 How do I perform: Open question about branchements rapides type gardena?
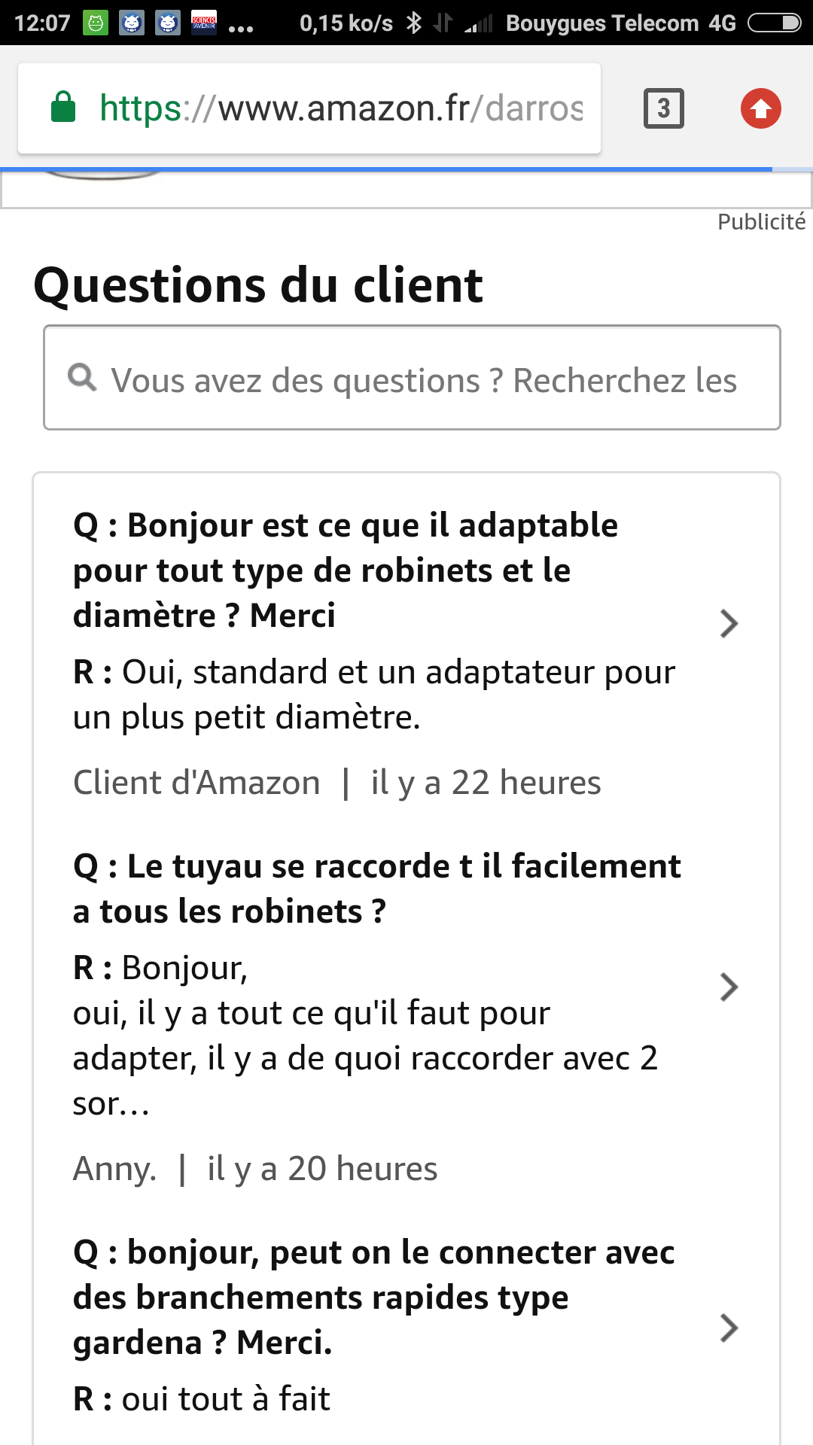(373, 1297)
